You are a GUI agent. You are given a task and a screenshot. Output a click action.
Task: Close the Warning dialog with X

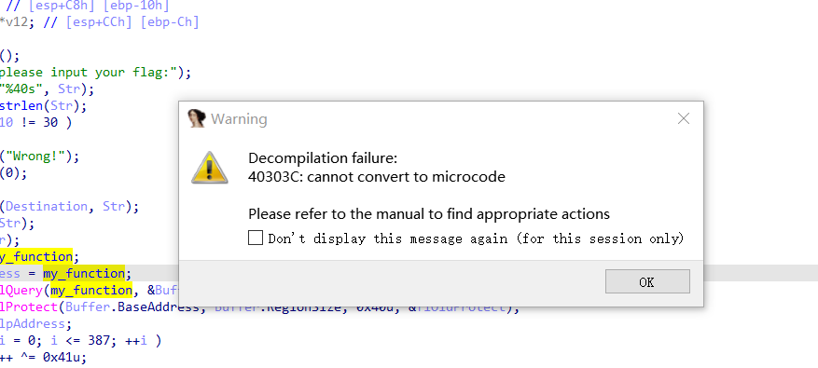(684, 119)
